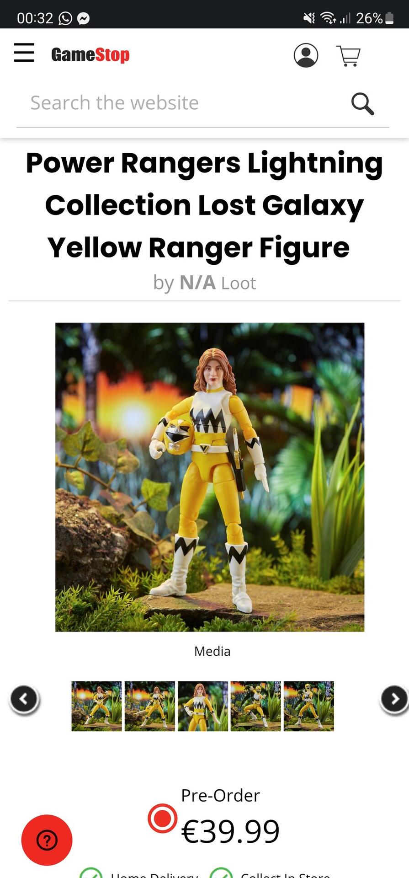The height and width of the screenshot is (878, 409).
Task: Open the shopping cart
Action: [349, 56]
